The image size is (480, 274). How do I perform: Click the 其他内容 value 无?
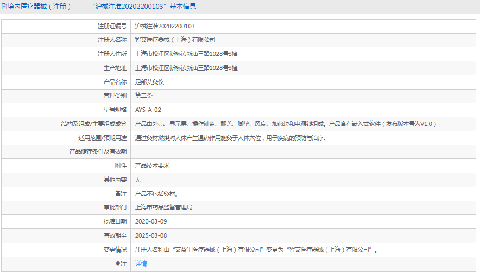point(138,180)
